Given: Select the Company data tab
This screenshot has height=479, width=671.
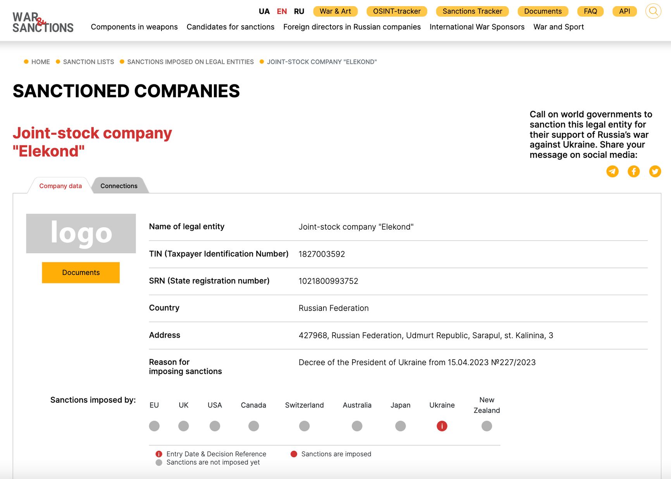Looking at the screenshot, I should pos(60,186).
